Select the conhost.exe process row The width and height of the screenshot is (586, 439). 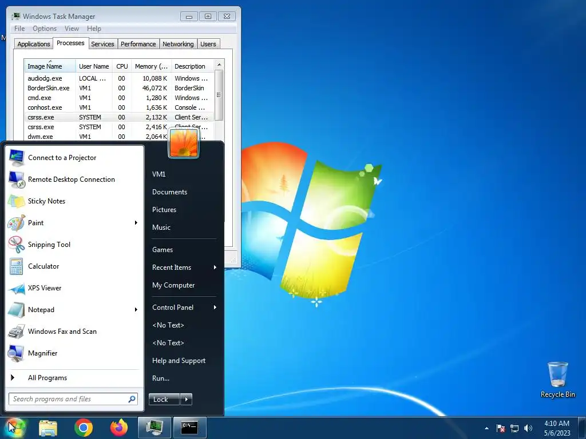pos(119,107)
